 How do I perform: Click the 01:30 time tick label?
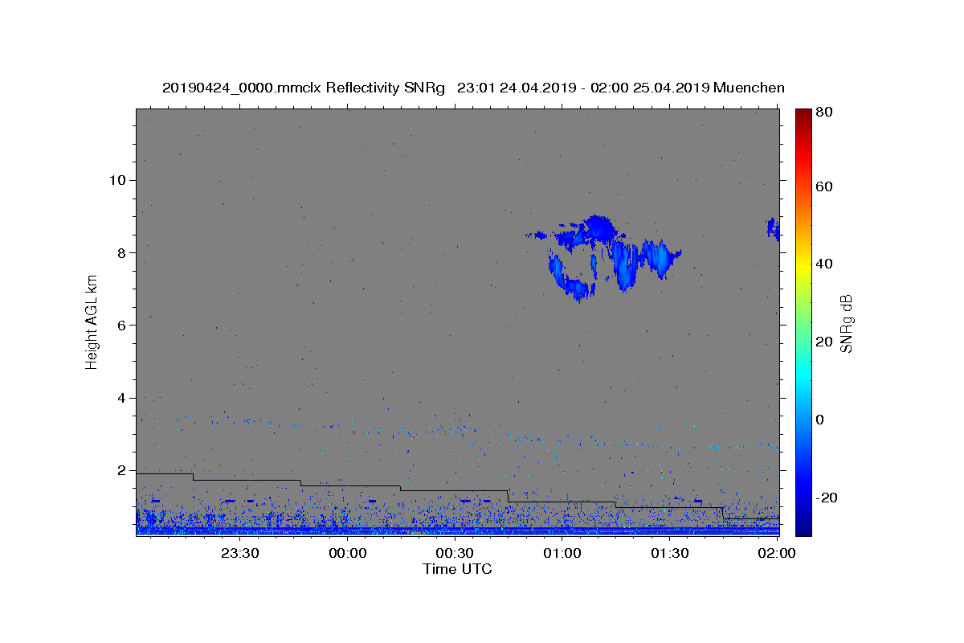coord(670,553)
